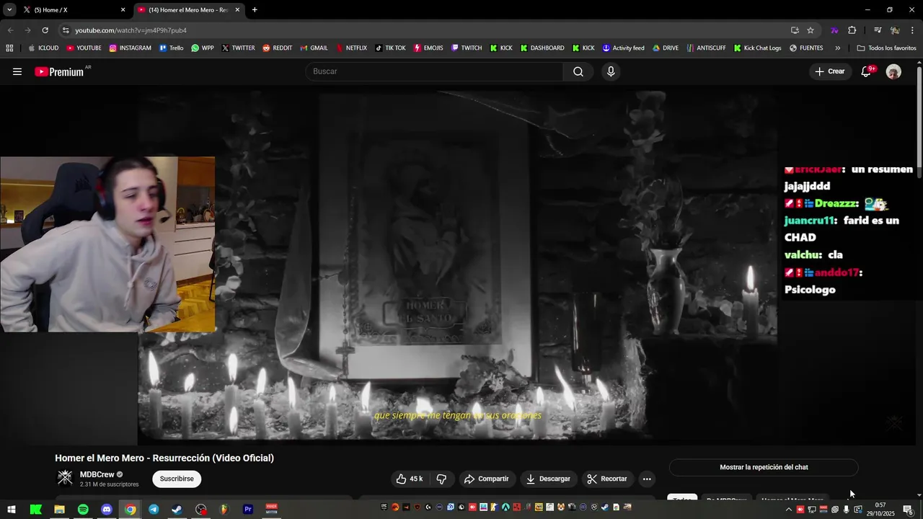Open YouTube account avatar menu
The image size is (923, 519).
[x=893, y=71]
